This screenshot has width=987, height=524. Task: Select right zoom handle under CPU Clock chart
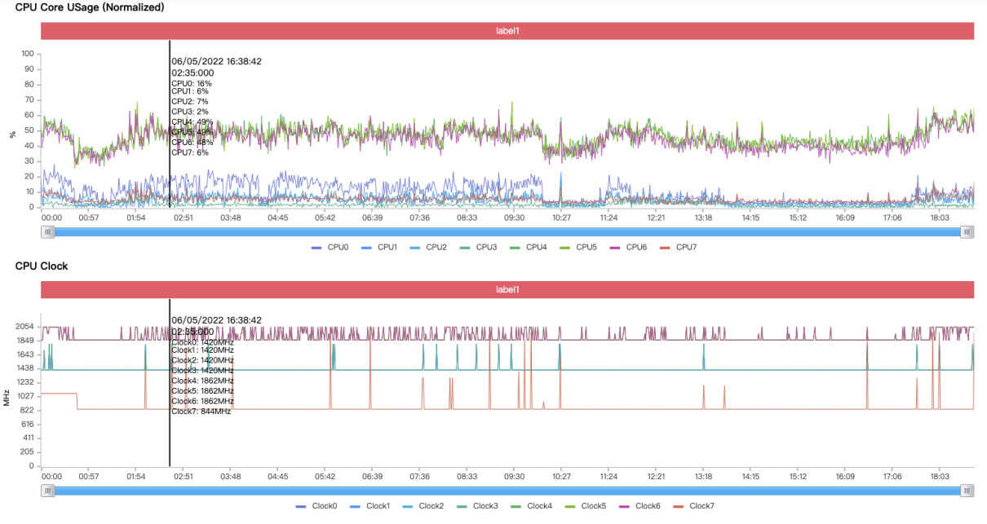pos(967,491)
